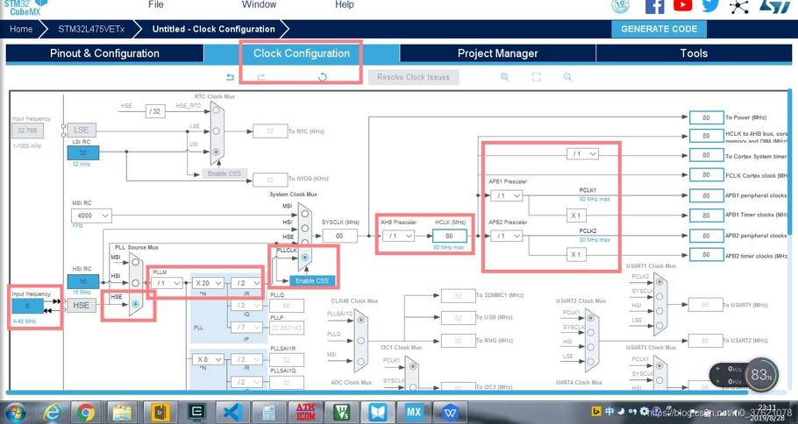The height and width of the screenshot is (424, 798).
Task: Click the reset clock configuration icon
Action: pyautogui.click(x=322, y=77)
